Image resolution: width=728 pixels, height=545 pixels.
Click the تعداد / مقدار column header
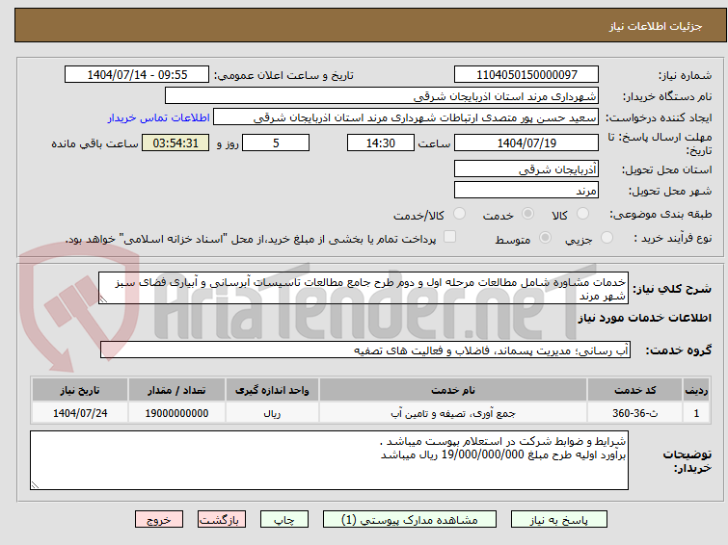[176, 390]
